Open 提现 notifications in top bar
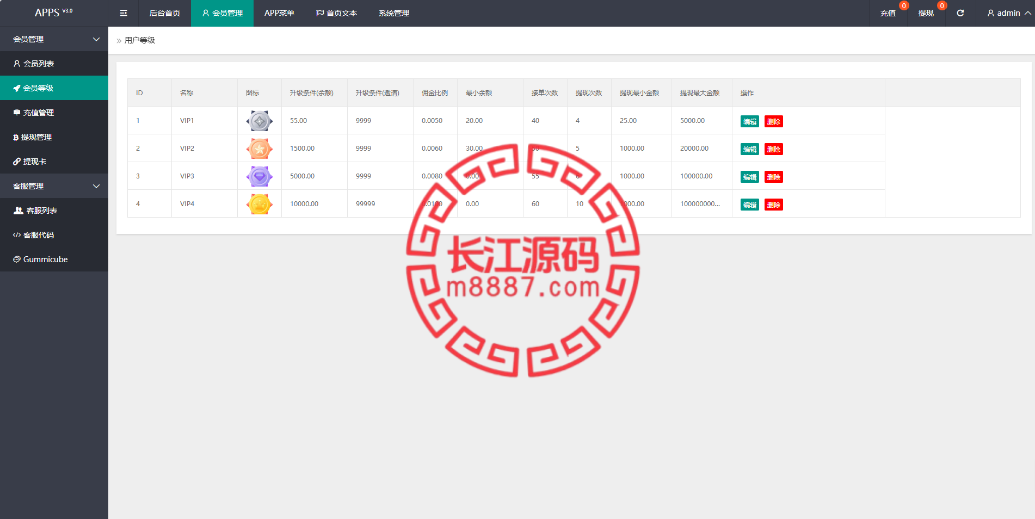Viewport: 1035px width, 519px height. click(x=926, y=13)
